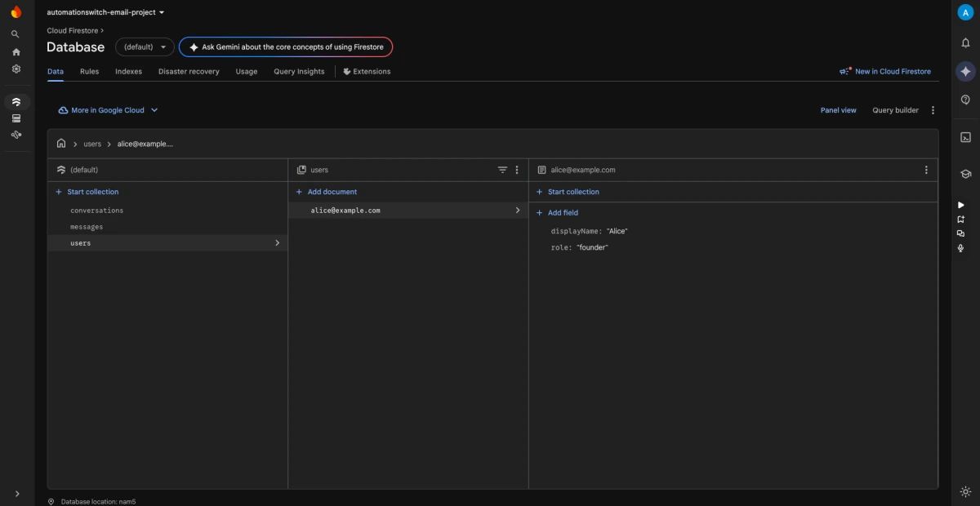The image size is (980, 506).
Task: Open the Extensions tab
Action: coord(367,72)
